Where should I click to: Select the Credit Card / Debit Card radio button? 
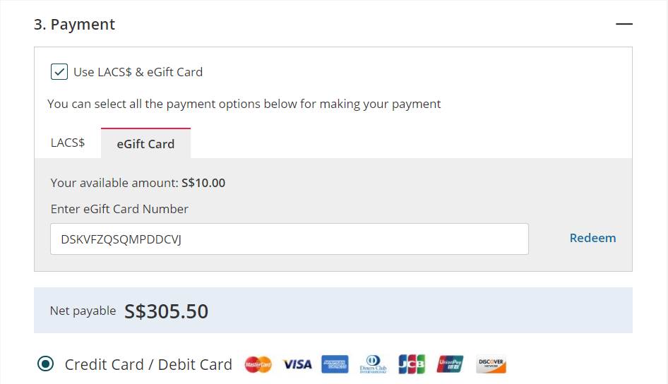pos(46,364)
